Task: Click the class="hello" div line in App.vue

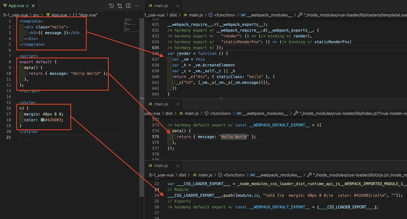Action: point(46,27)
